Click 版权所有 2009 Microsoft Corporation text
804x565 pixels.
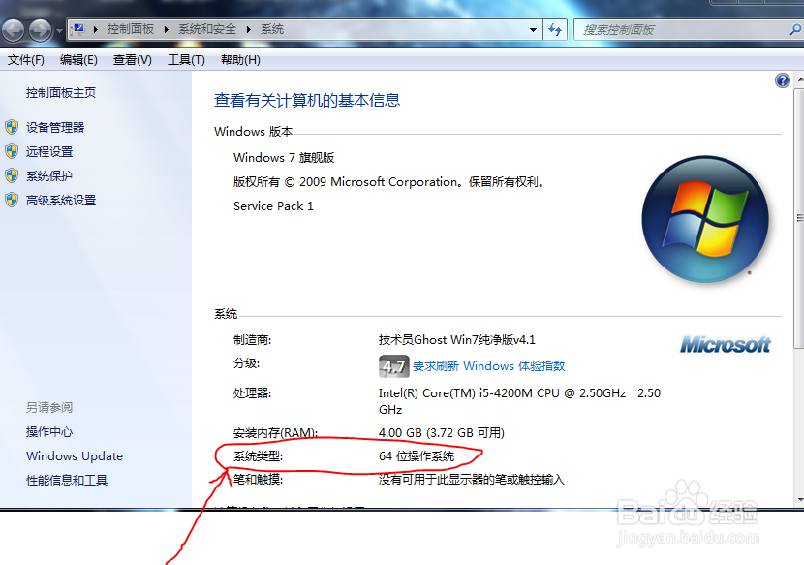click(388, 182)
